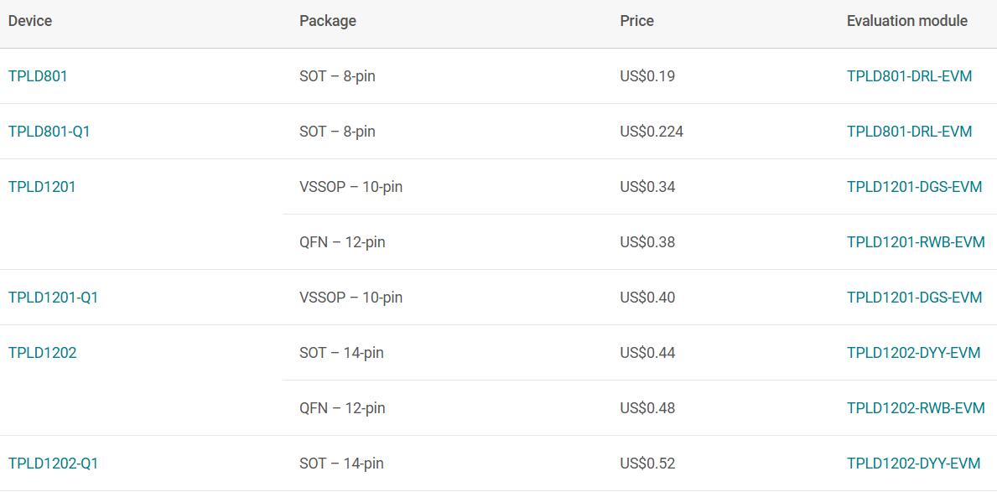The width and height of the screenshot is (997, 492).
Task: Open the TPLD1201-Q1 device link
Action: [54, 298]
